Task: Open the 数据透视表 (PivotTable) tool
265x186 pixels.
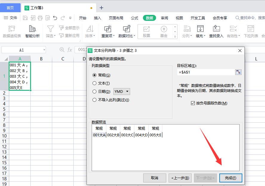Action: [x=12, y=31]
